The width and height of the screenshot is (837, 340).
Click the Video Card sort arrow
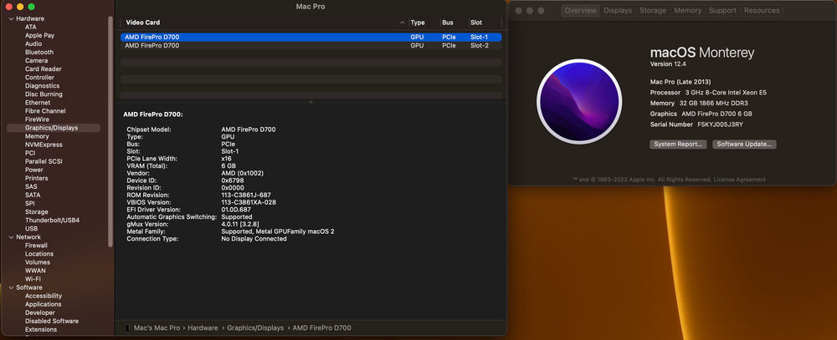403,23
